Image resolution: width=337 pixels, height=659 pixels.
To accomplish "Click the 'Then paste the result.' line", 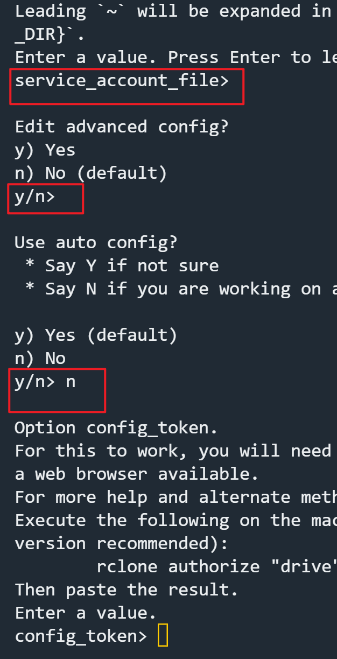I will (127, 590).
